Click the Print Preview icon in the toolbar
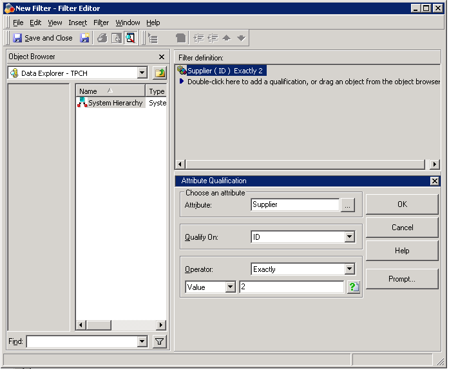This screenshot has width=449, height=369. tap(116, 38)
